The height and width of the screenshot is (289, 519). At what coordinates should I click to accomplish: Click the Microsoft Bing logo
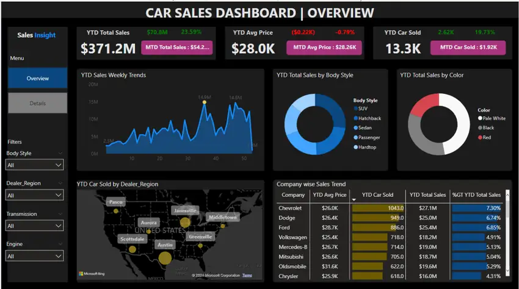92,274
